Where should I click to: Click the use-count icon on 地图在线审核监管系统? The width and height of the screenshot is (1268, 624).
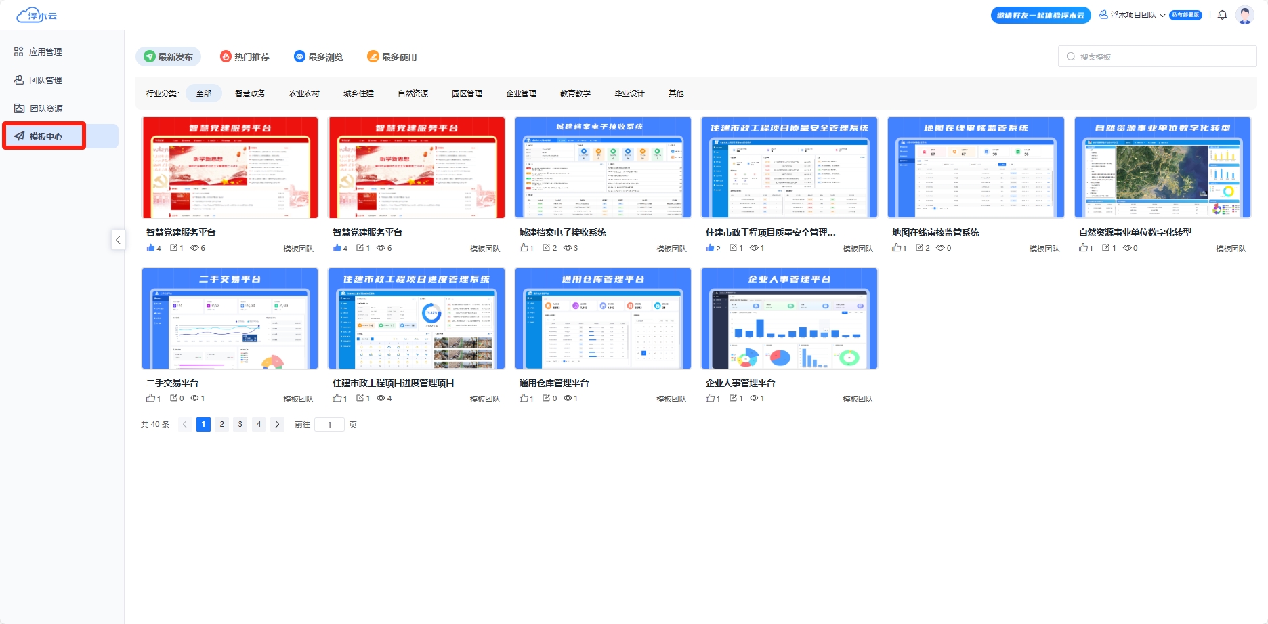(919, 248)
